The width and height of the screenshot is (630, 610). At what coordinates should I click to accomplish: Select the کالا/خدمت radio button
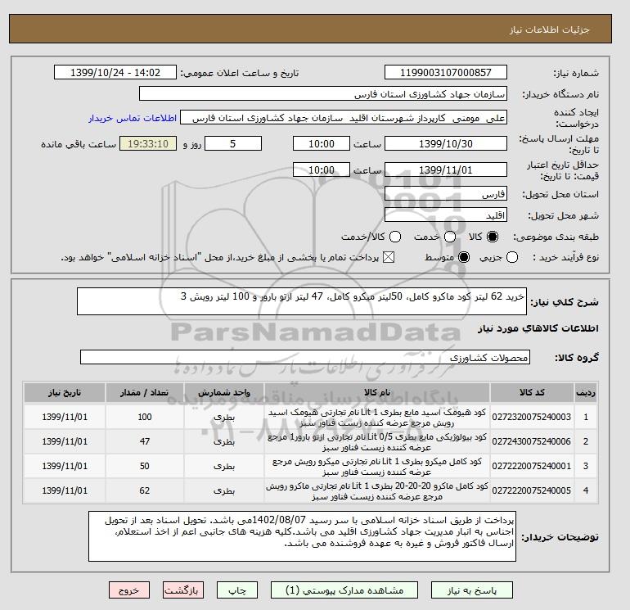[x=395, y=237]
